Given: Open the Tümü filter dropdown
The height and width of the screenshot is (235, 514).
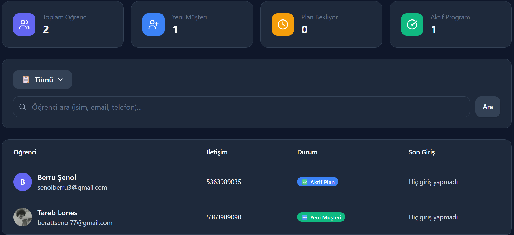Looking at the screenshot, I should coord(42,79).
